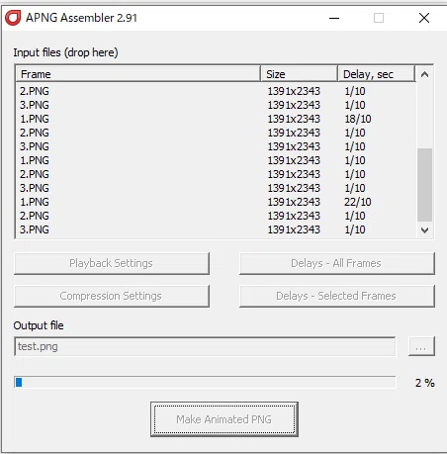Click Make Animated PNG button

[224, 419]
